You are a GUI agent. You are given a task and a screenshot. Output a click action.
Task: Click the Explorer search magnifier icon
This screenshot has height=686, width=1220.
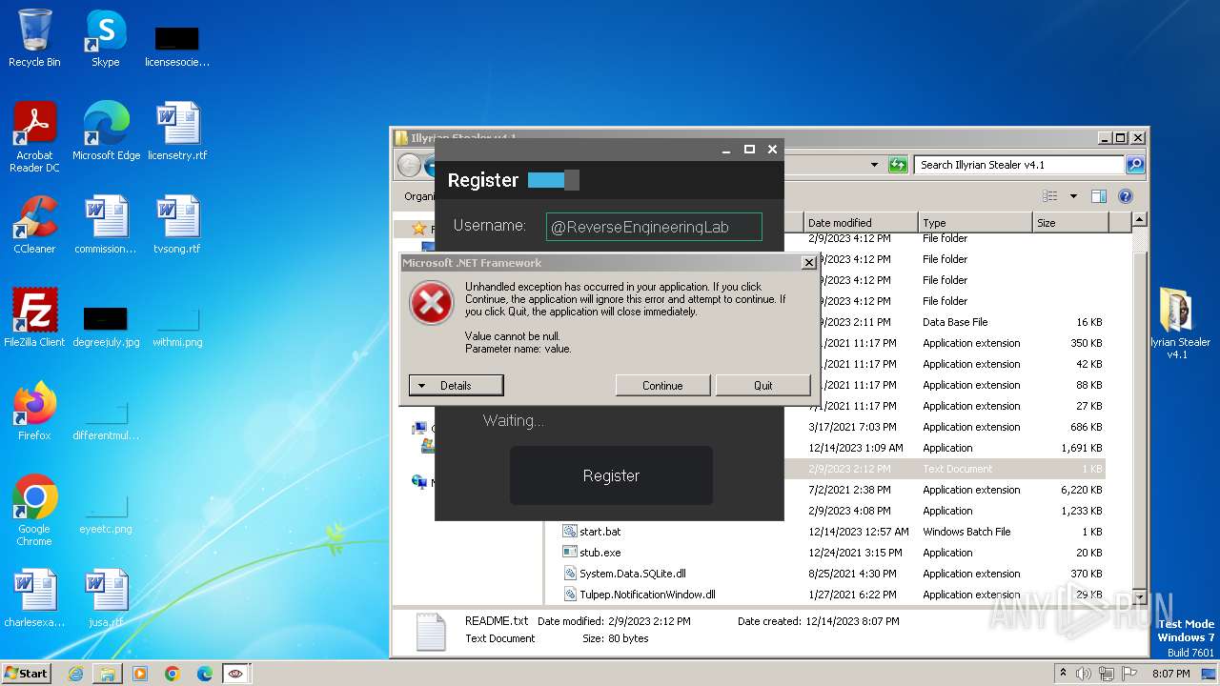1134,165
